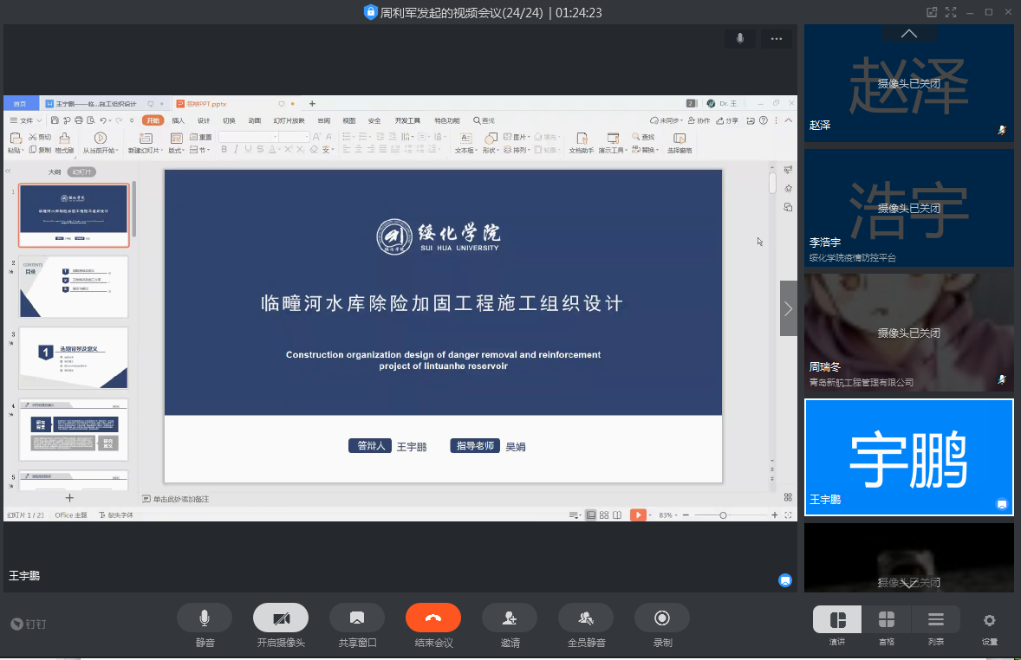The image size is (1021, 660).
Task: Open 形状 shapes dropdown
Action: point(491,143)
